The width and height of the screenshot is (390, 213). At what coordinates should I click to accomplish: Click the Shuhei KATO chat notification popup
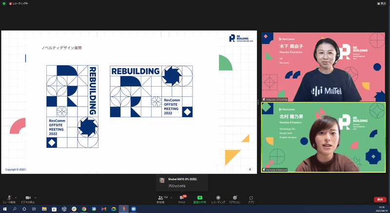pos(182,183)
